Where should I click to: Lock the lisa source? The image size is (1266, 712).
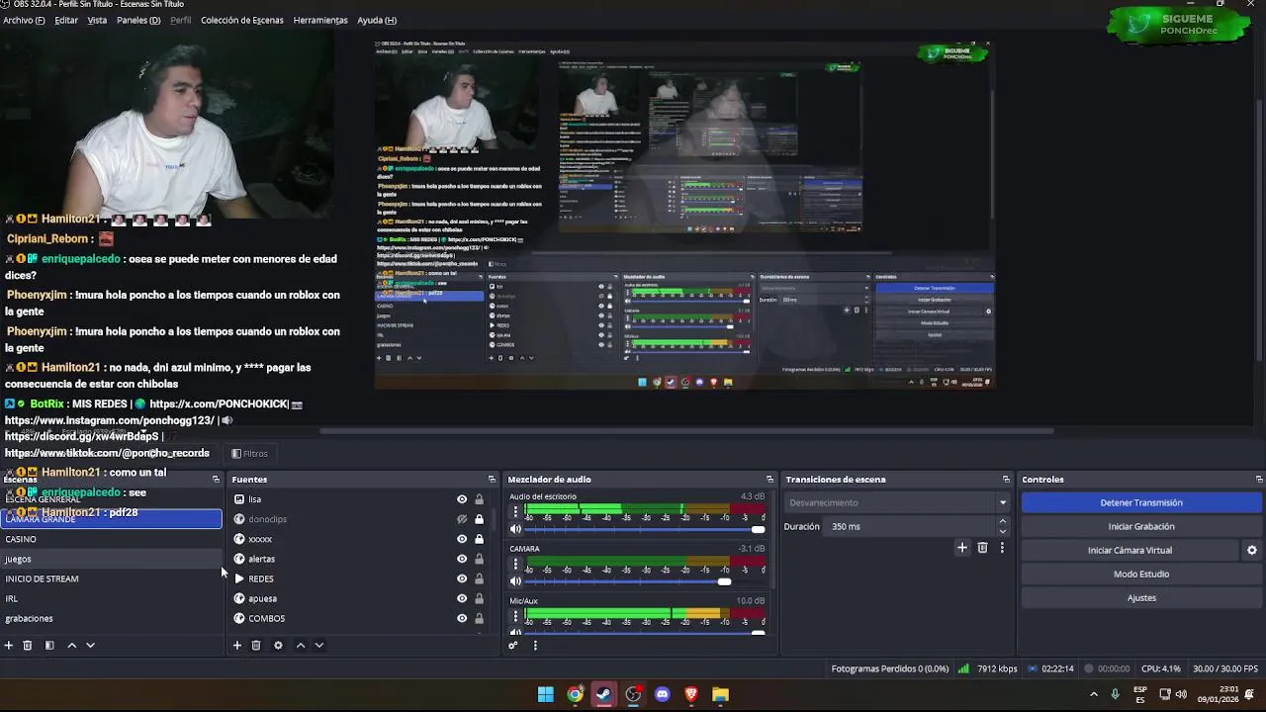(479, 499)
